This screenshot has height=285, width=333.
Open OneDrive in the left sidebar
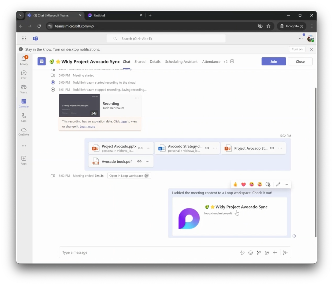click(24, 131)
